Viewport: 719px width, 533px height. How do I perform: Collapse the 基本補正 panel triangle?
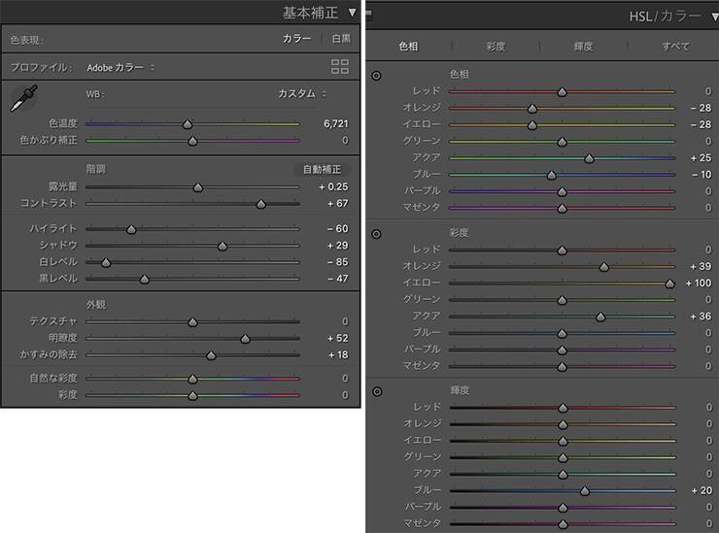coord(352,13)
